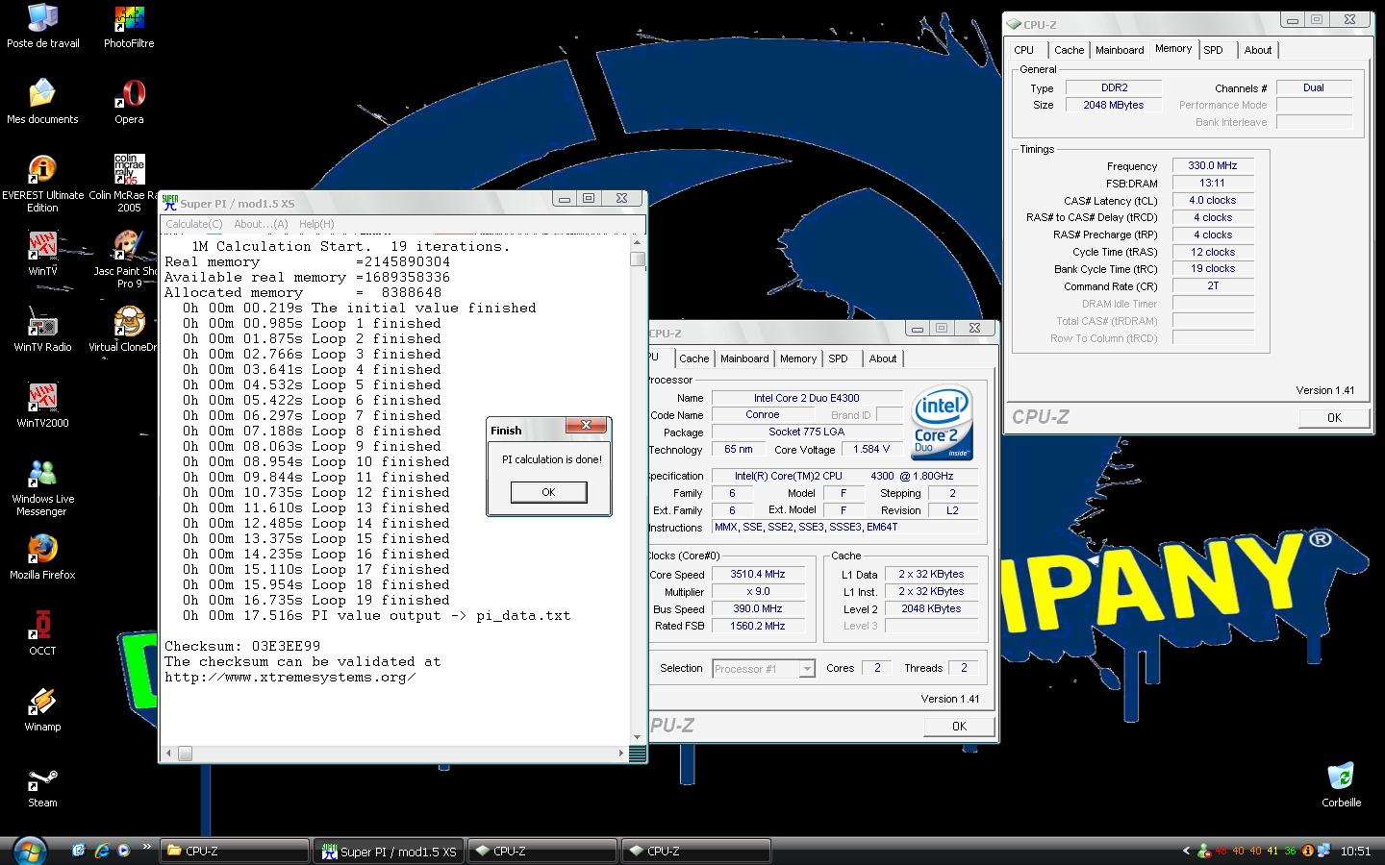Open the Corbeille recycle bin
Viewport: 1385px width, 865px height.
[1341, 785]
